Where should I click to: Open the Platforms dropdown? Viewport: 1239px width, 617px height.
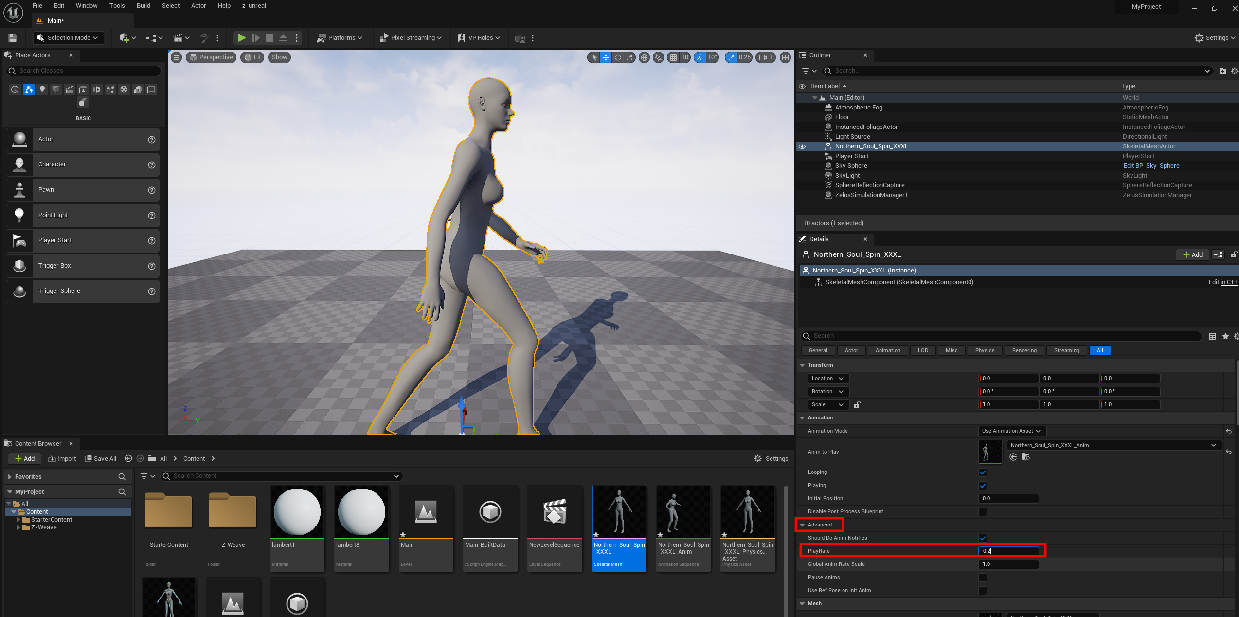click(x=340, y=37)
